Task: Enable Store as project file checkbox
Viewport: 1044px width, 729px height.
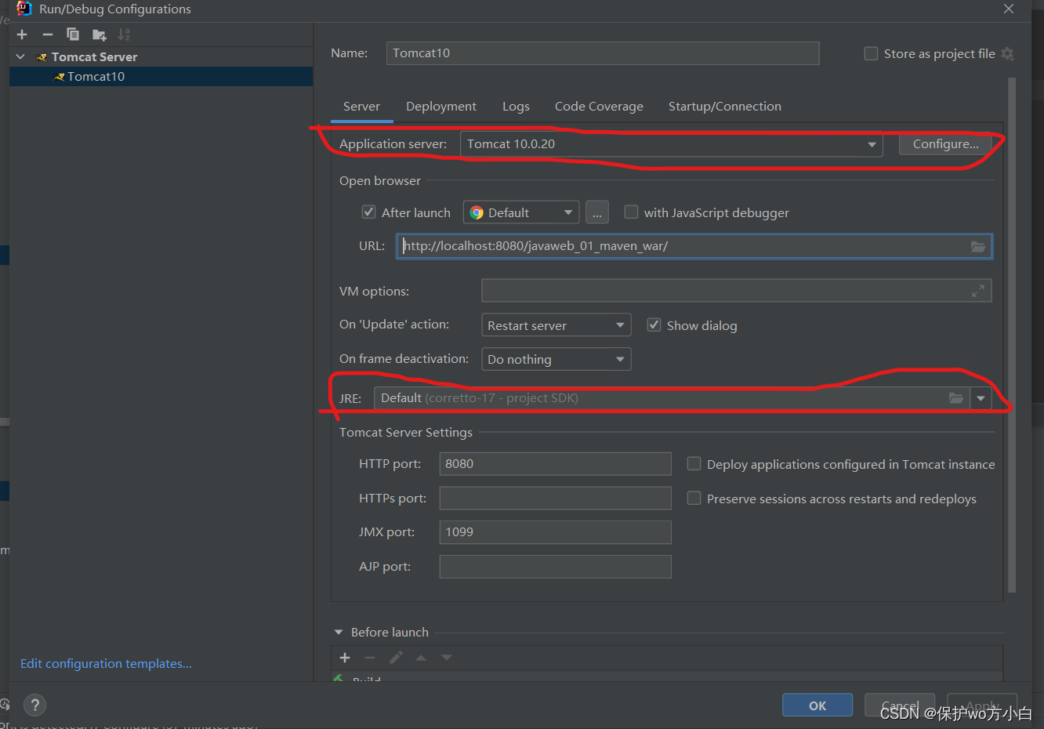Action: pos(871,53)
